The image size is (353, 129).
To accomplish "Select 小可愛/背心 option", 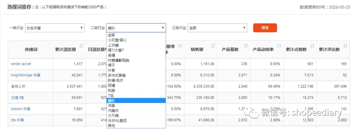I will click(136, 40).
